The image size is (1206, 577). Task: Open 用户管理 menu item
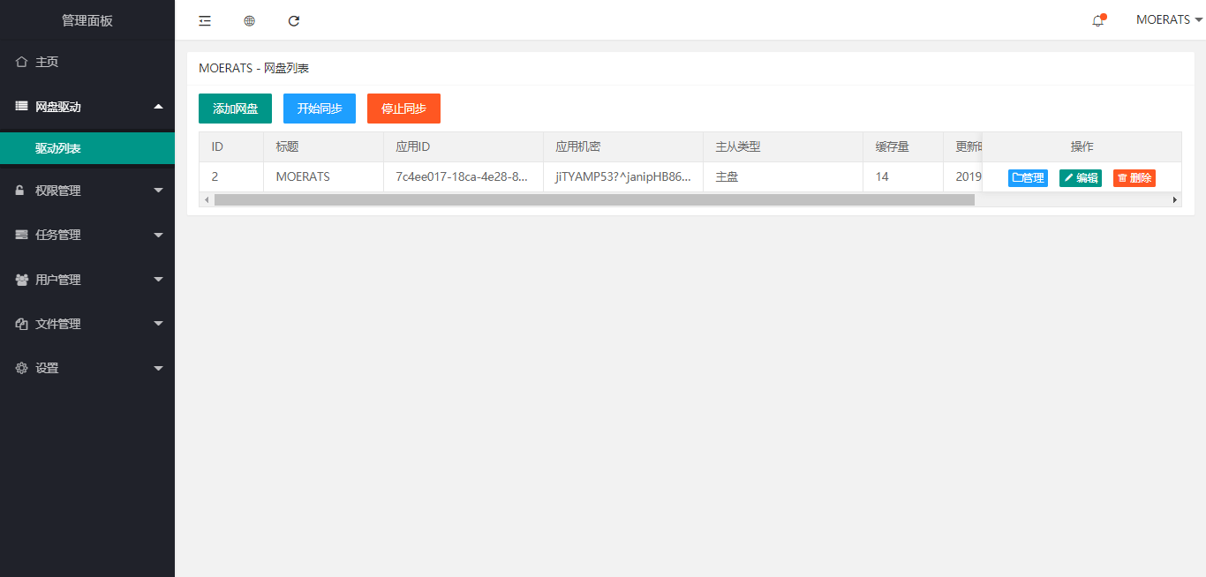87,280
